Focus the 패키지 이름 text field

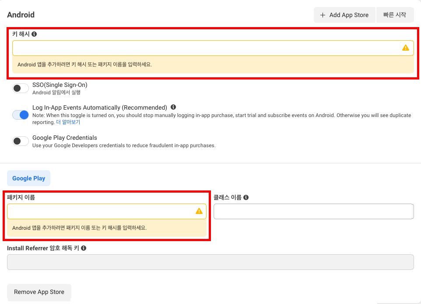click(x=101, y=211)
